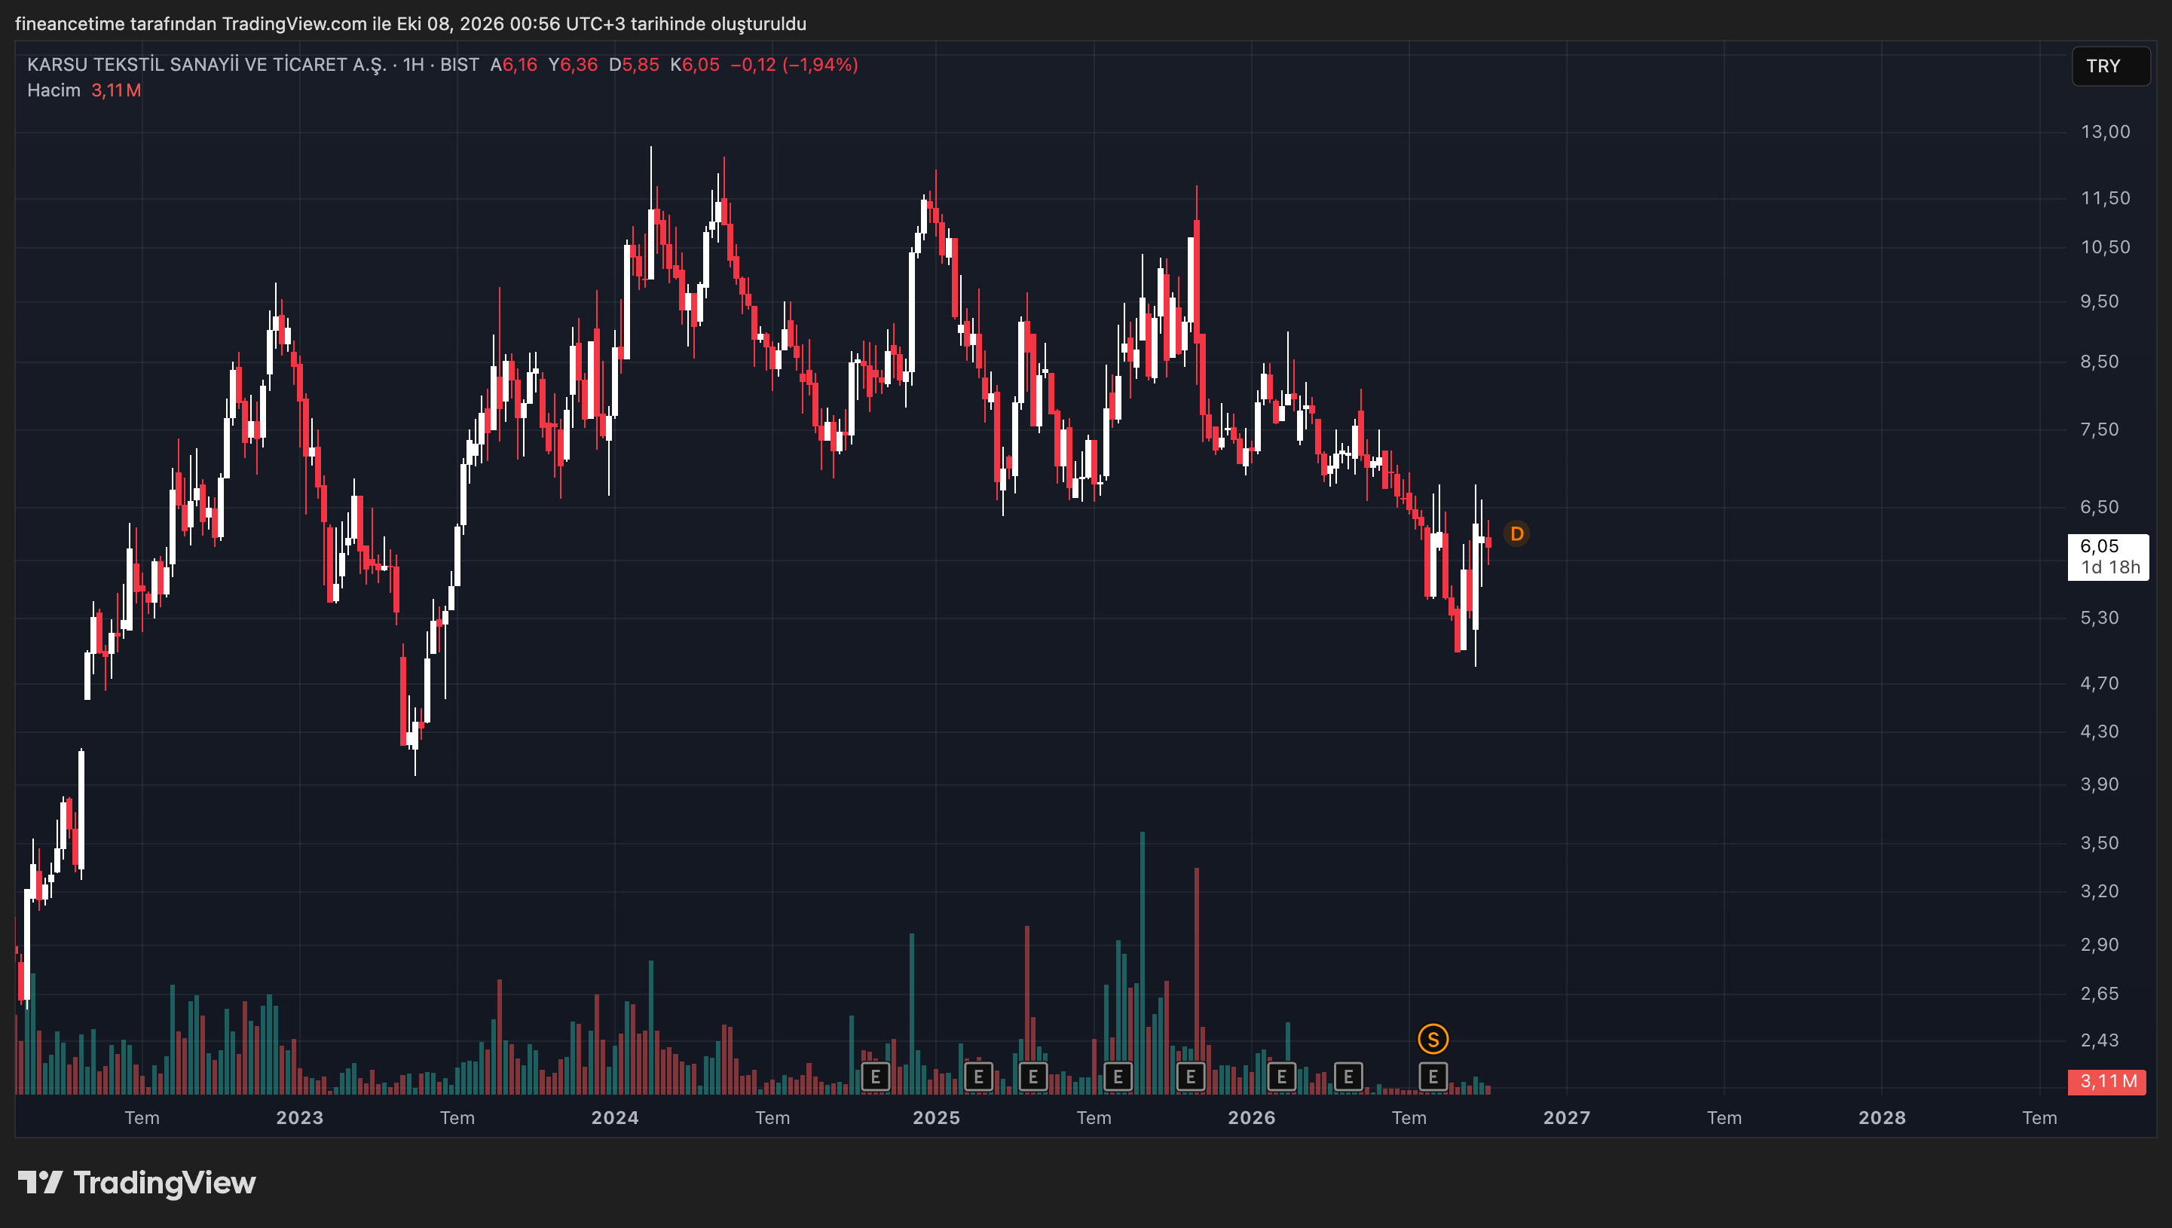Click the low value D5,85 in header
The width and height of the screenshot is (2172, 1228).
(x=635, y=65)
